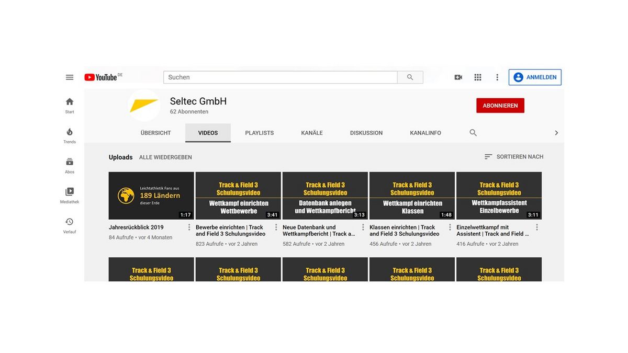Open options menu for Jahresrückblick 2019

[189, 227]
